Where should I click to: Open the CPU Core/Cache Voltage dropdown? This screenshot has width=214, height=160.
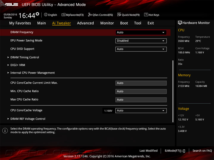pyautogui.click(x=141, y=111)
